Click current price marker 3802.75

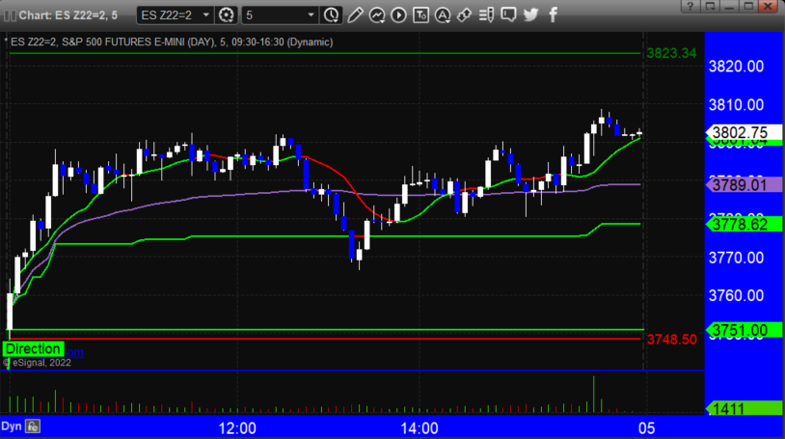tap(744, 133)
